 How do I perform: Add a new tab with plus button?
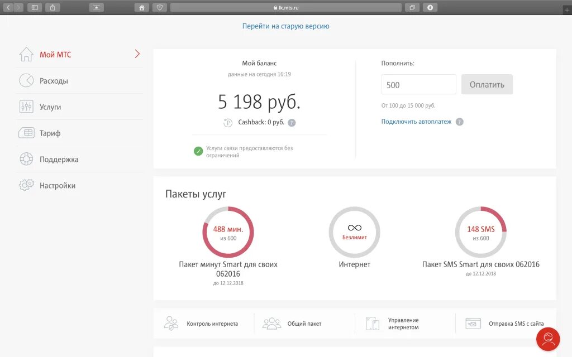coord(567,10)
